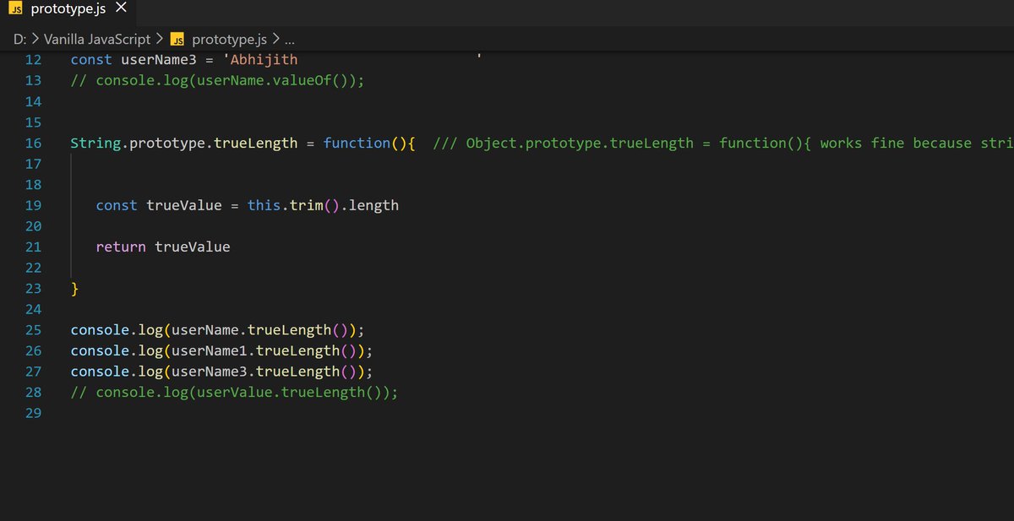Click line number 16 to select that line
The height and width of the screenshot is (521, 1014).
[33, 143]
